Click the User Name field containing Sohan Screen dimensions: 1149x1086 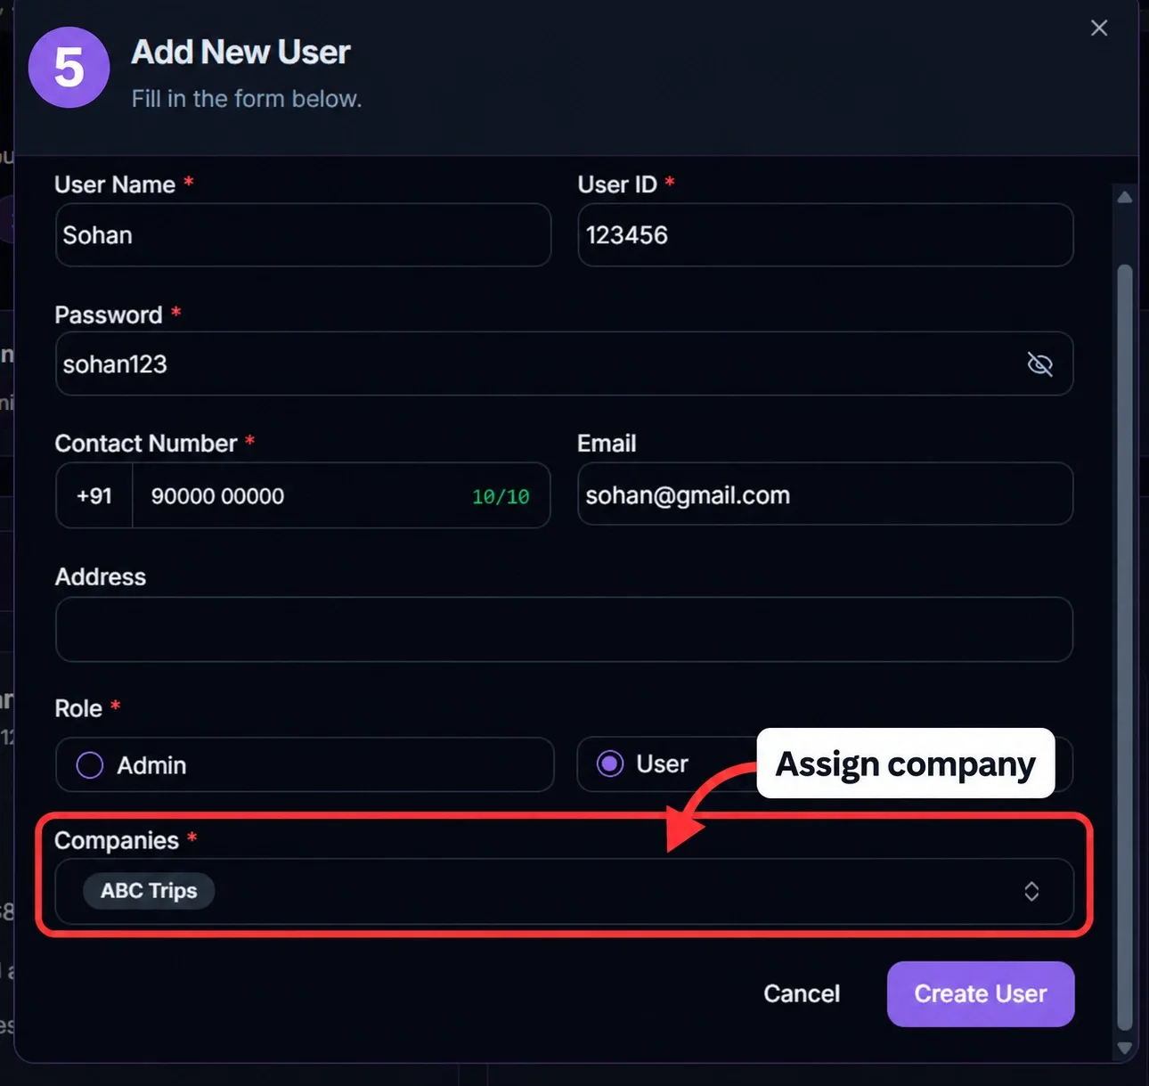304,235
